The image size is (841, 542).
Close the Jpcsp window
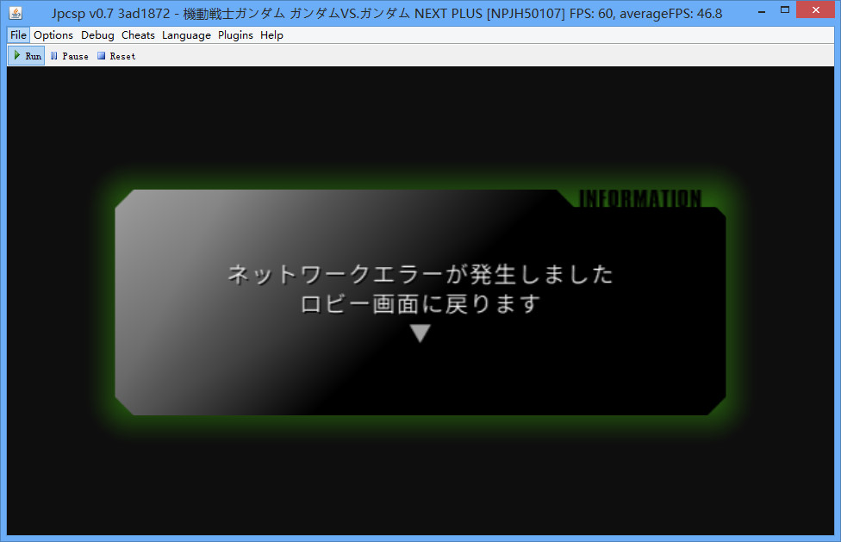815,9
